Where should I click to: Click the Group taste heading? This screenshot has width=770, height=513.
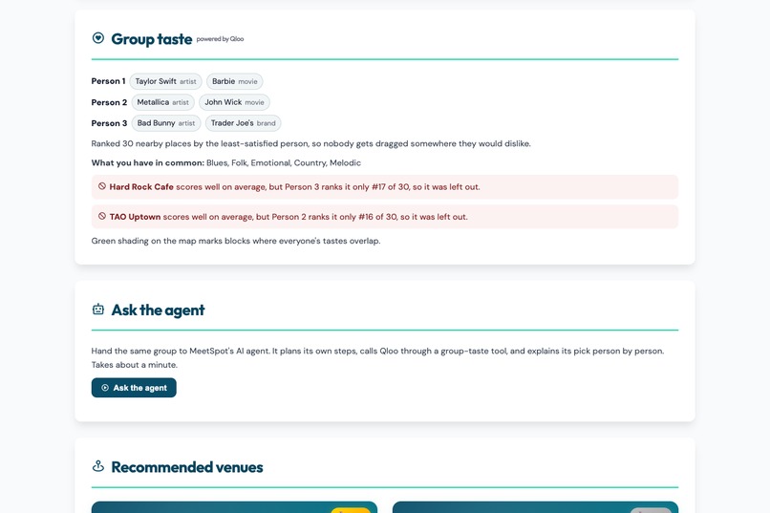(x=151, y=39)
